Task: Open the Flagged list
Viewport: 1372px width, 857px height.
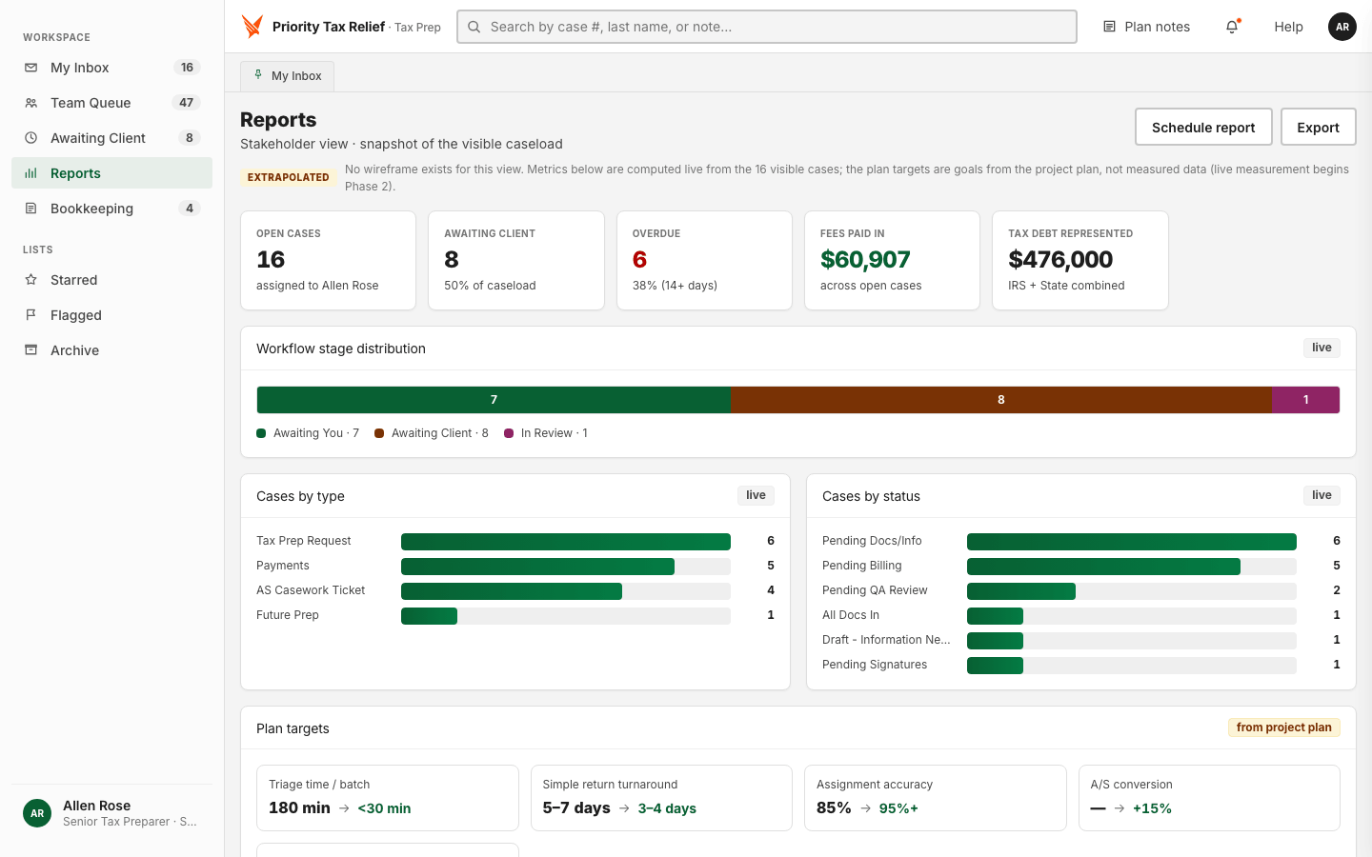Action: pos(111,315)
